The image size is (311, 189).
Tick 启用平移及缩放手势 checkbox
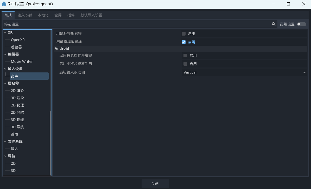click(x=185, y=64)
